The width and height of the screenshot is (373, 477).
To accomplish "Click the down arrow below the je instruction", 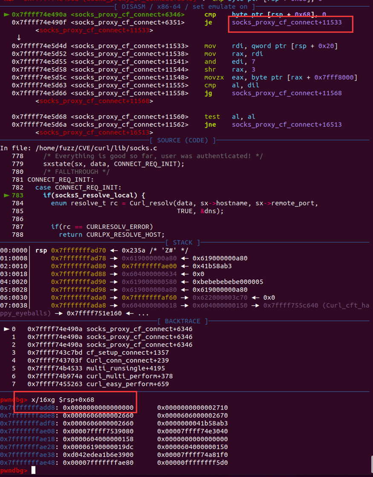I will click(x=18, y=38).
